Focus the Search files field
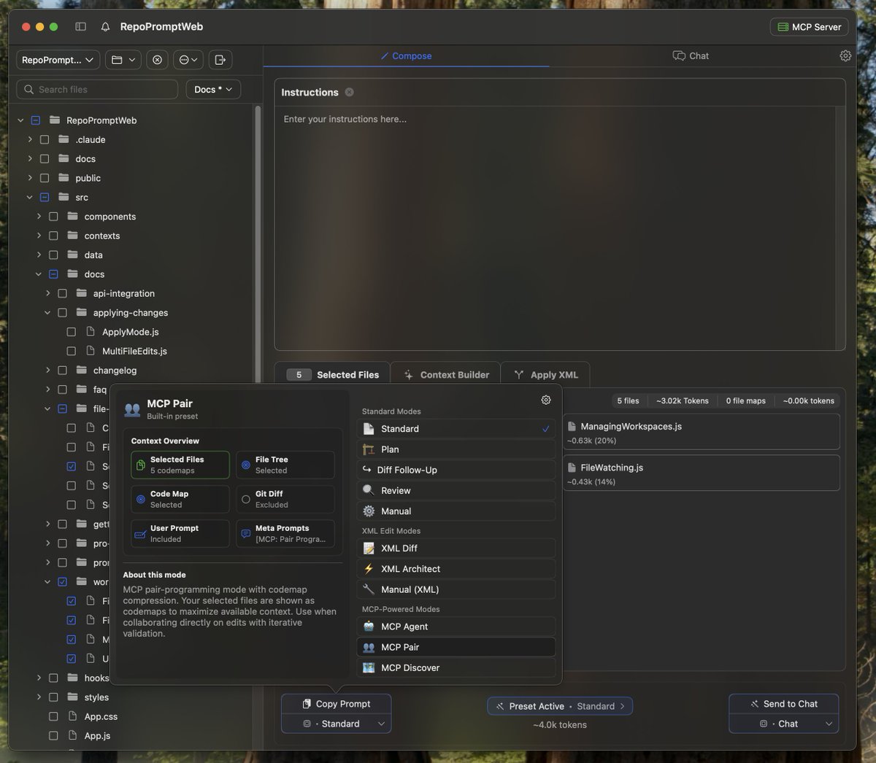 click(x=97, y=89)
